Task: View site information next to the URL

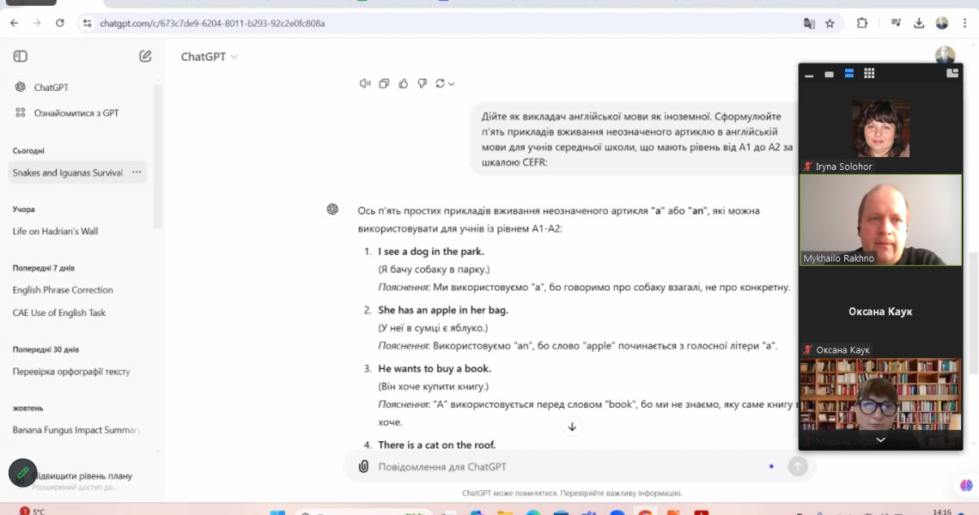Action: [88, 23]
